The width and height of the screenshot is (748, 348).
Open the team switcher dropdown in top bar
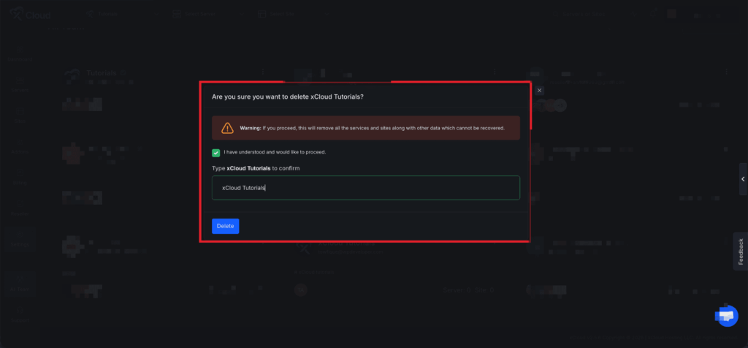point(123,14)
